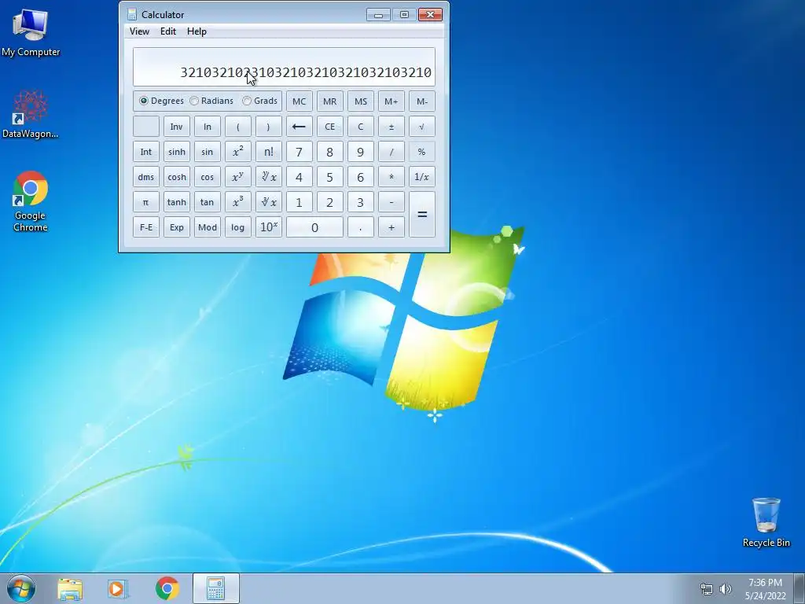This screenshot has height=604, width=805.
Task: Click the cos button
Action: [208, 177]
